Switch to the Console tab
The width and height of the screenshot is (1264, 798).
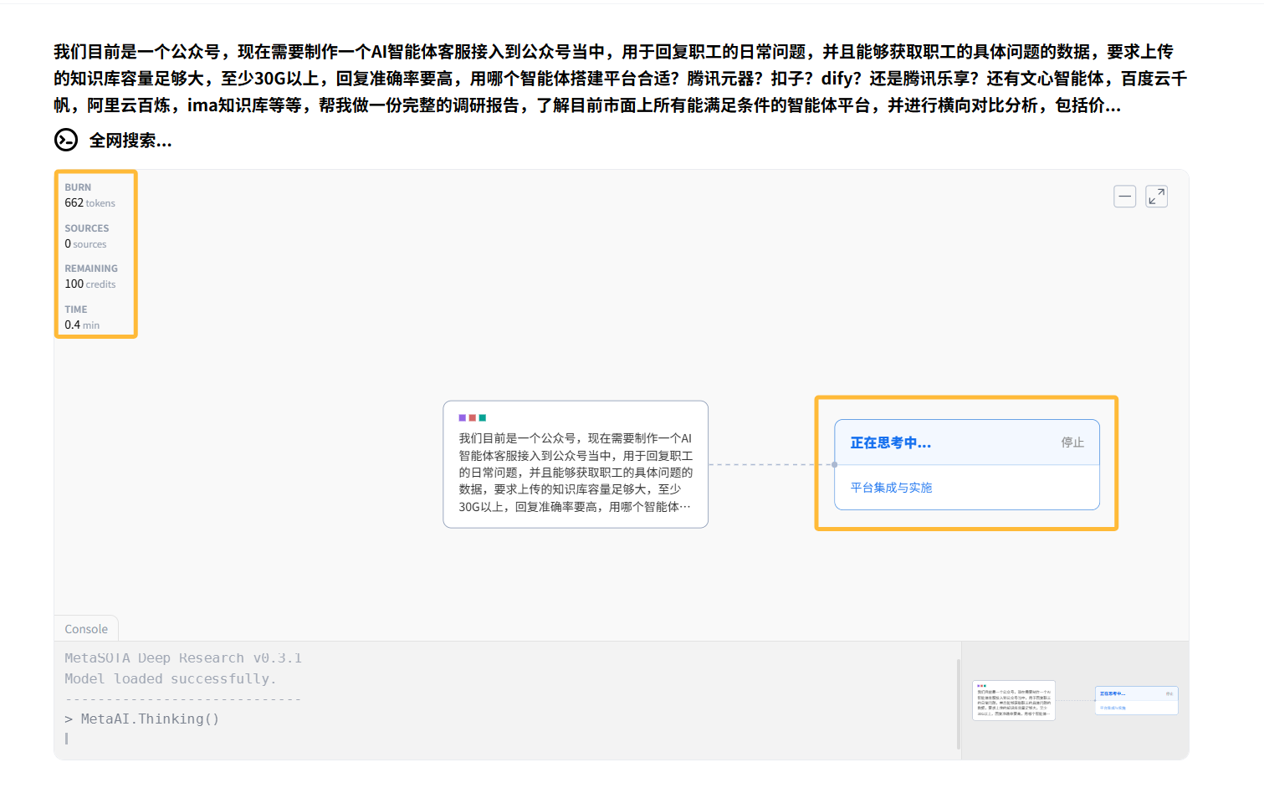[x=86, y=629]
